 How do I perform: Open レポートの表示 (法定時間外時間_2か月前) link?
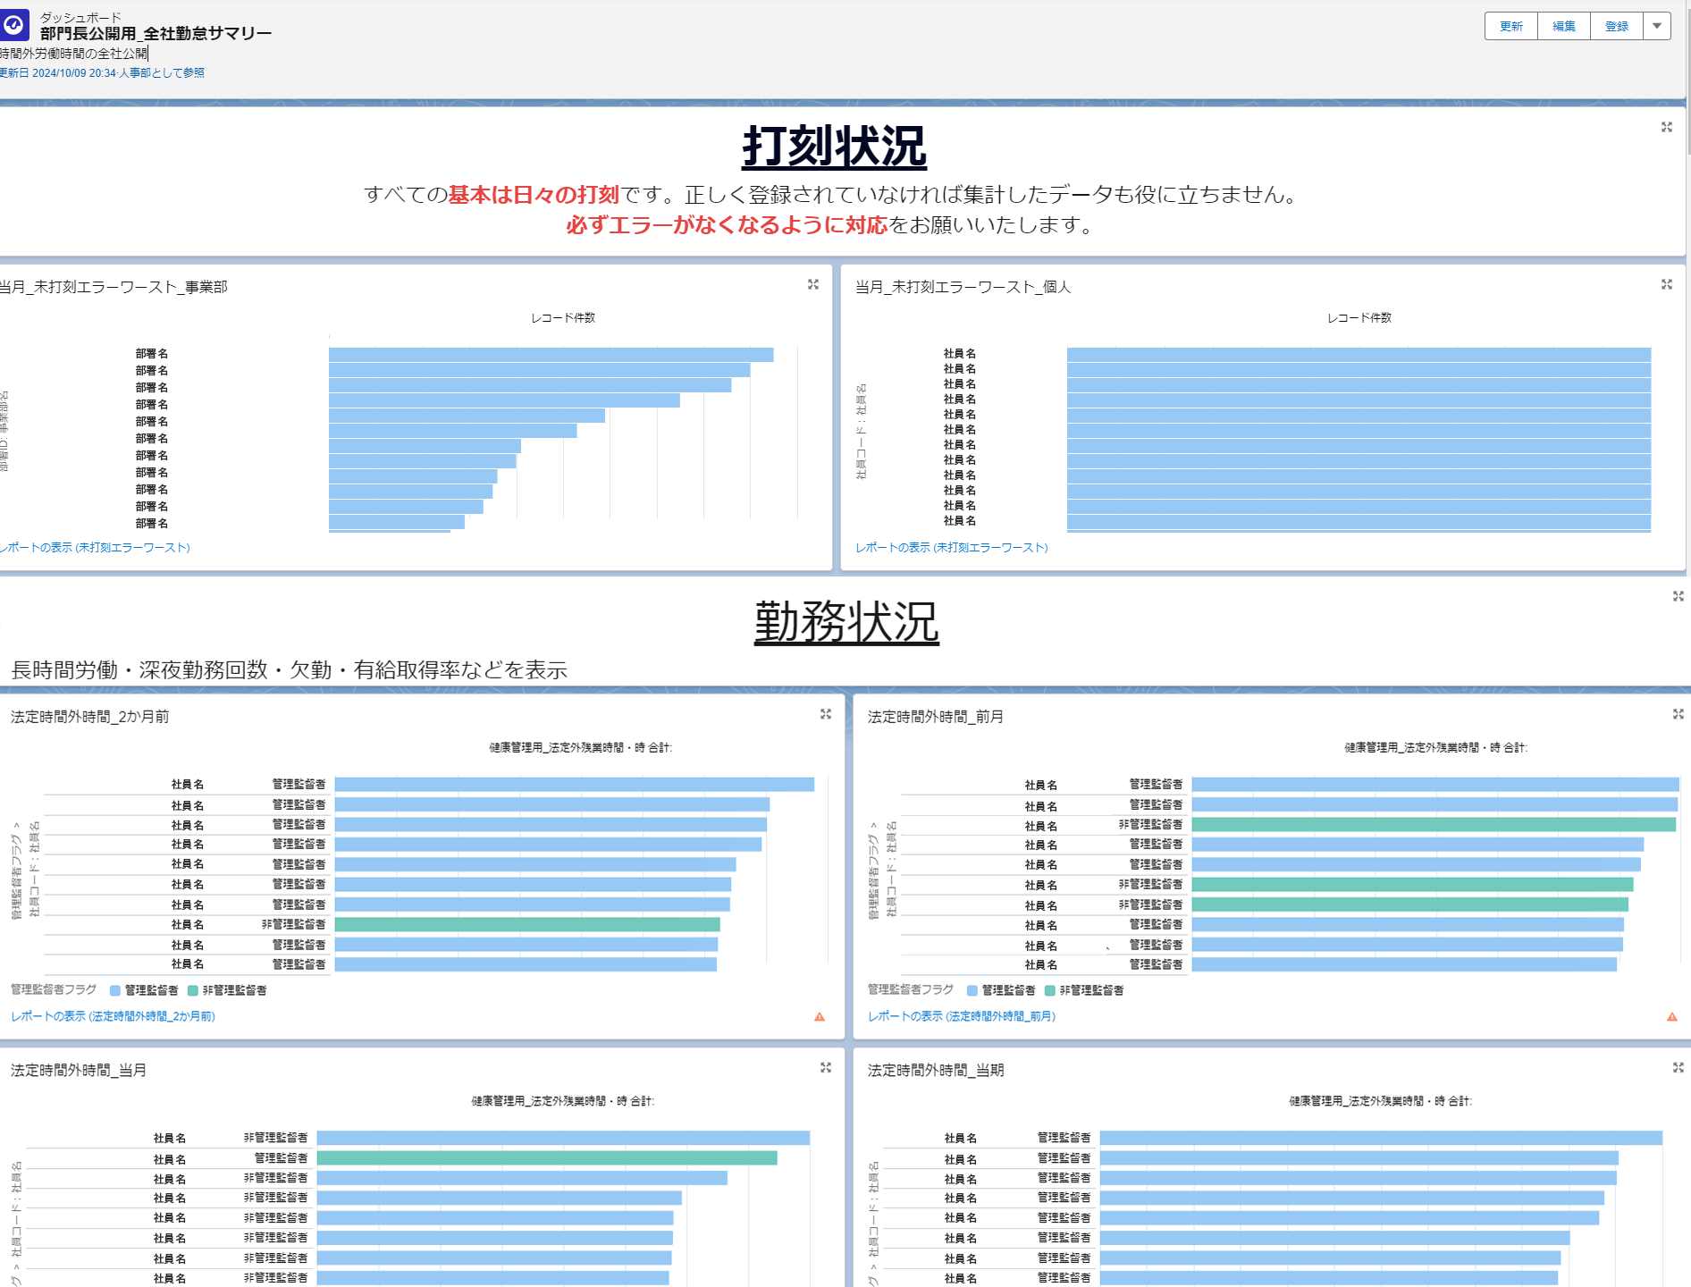113,1016
